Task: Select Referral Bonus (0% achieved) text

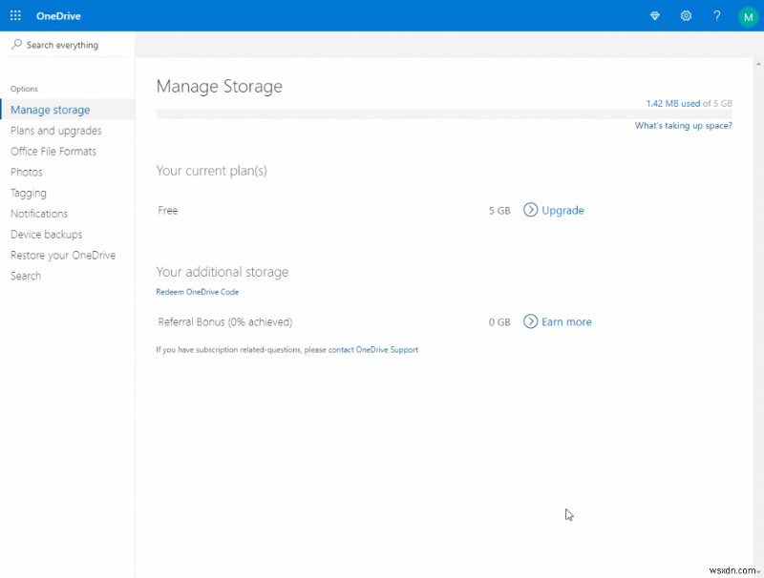Action: tap(225, 322)
